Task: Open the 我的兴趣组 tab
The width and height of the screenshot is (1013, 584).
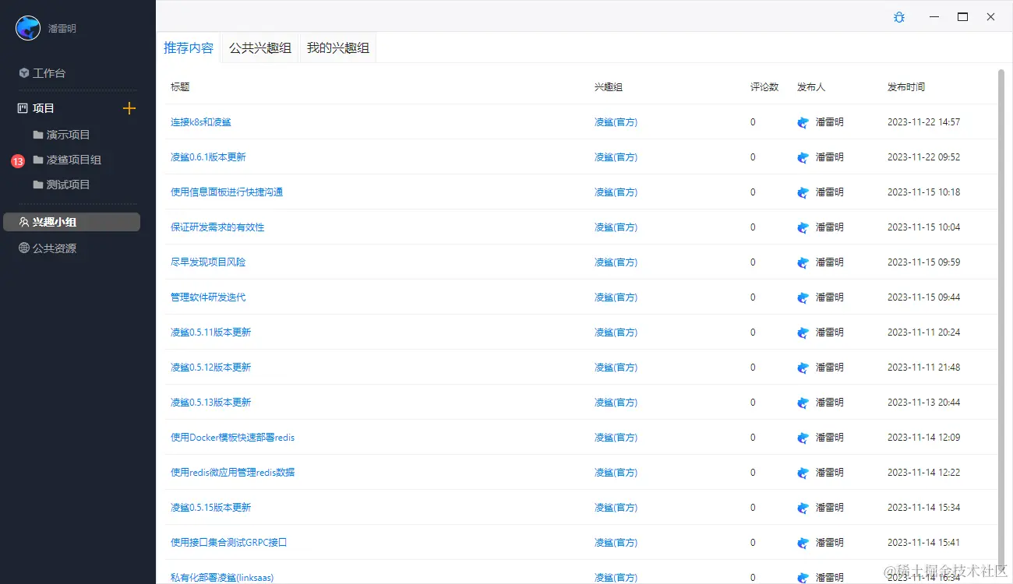Action: 338,47
